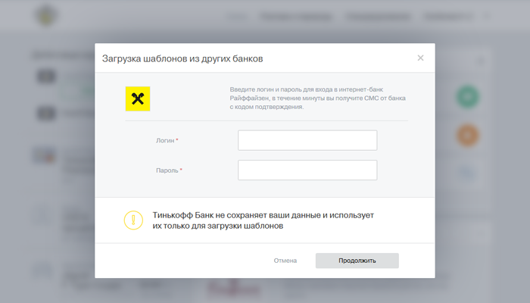Click the blurred Tinkoff emblem in the header
This screenshot has width=530, height=303.
coord(47,17)
